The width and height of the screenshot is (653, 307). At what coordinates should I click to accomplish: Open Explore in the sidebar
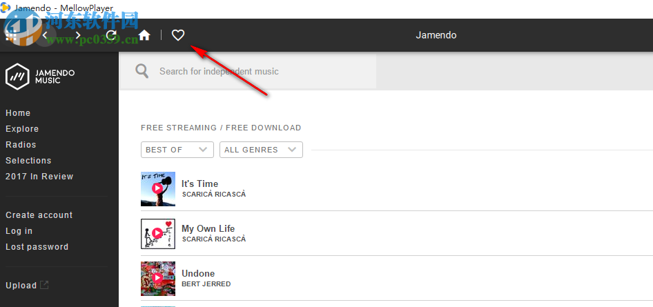pyautogui.click(x=22, y=129)
